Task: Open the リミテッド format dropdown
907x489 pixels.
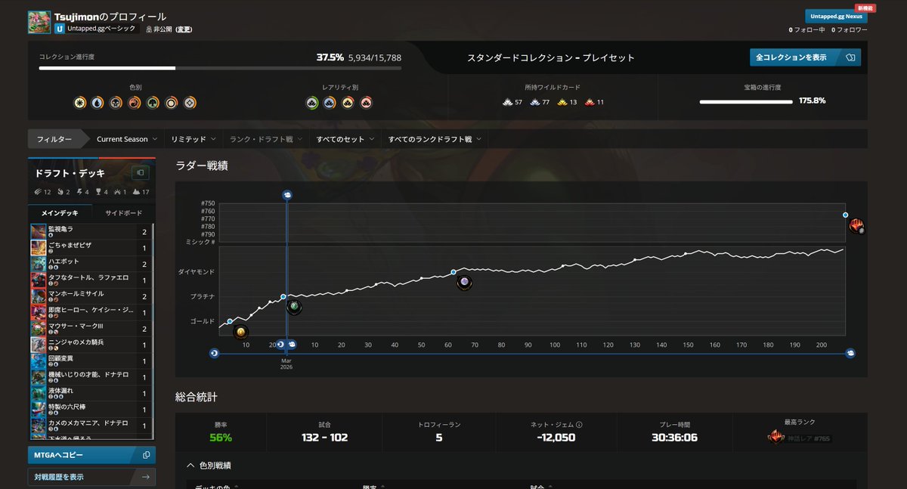Action: click(193, 139)
